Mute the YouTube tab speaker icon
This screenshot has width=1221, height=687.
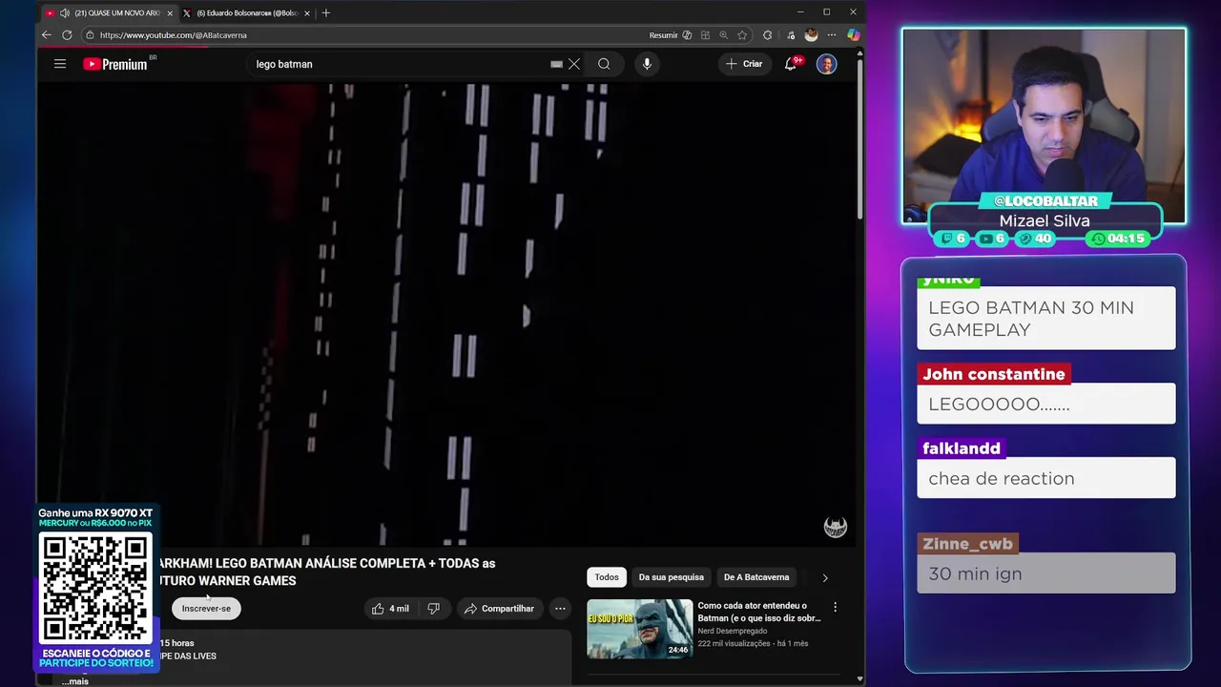[64, 13]
